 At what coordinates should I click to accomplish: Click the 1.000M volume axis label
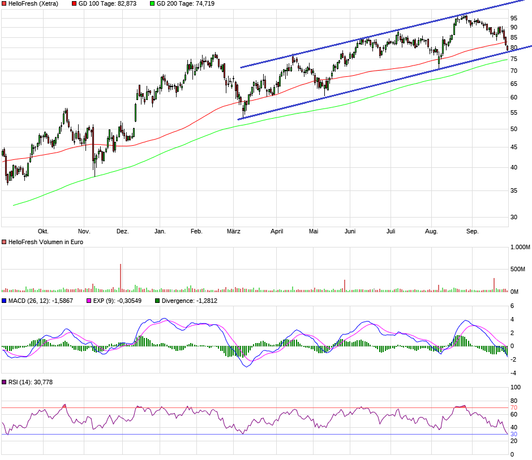[520, 248]
